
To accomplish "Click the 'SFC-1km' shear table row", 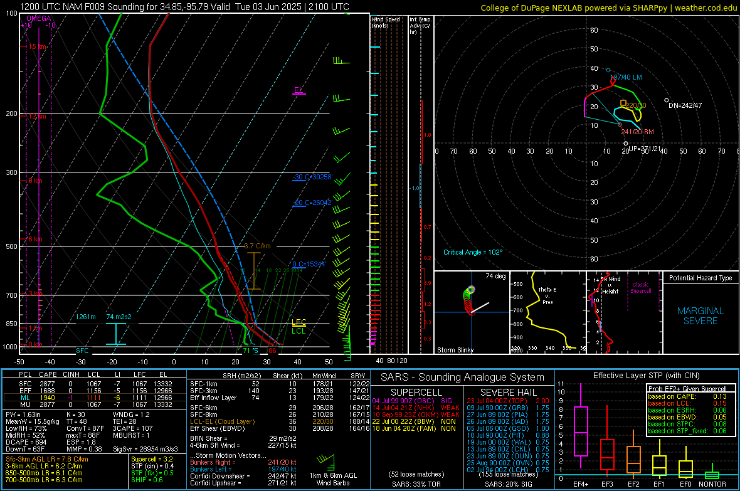I will (x=280, y=384).
